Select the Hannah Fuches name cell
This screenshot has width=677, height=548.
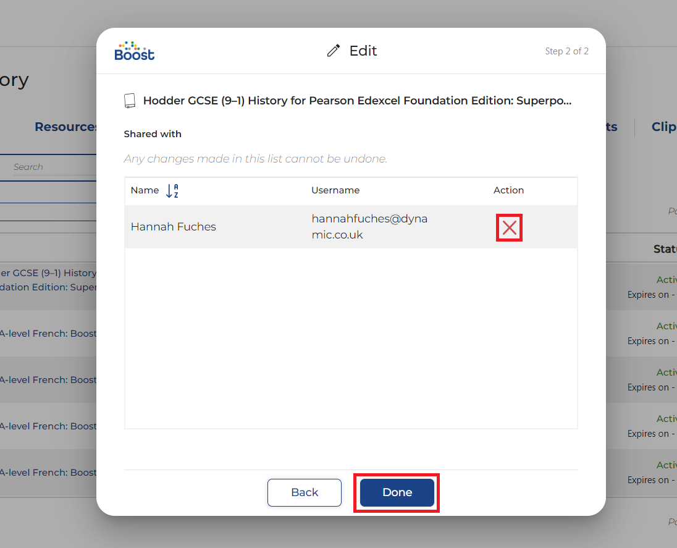pyautogui.click(x=174, y=227)
